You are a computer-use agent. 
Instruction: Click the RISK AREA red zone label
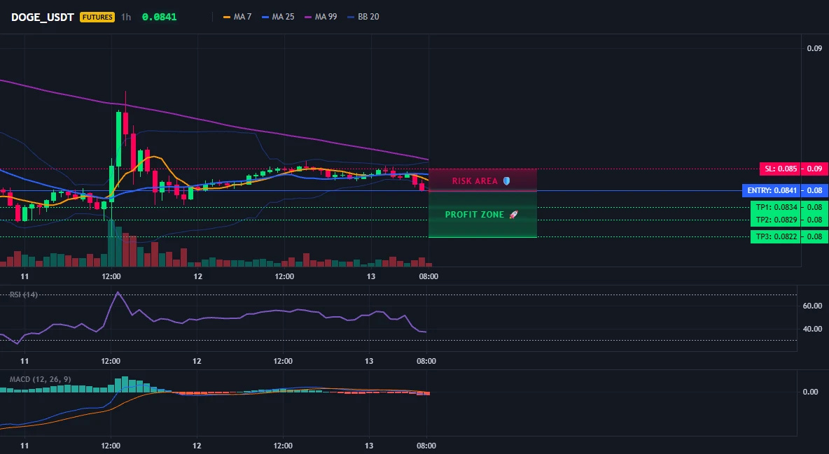click(x=475, y=181)
